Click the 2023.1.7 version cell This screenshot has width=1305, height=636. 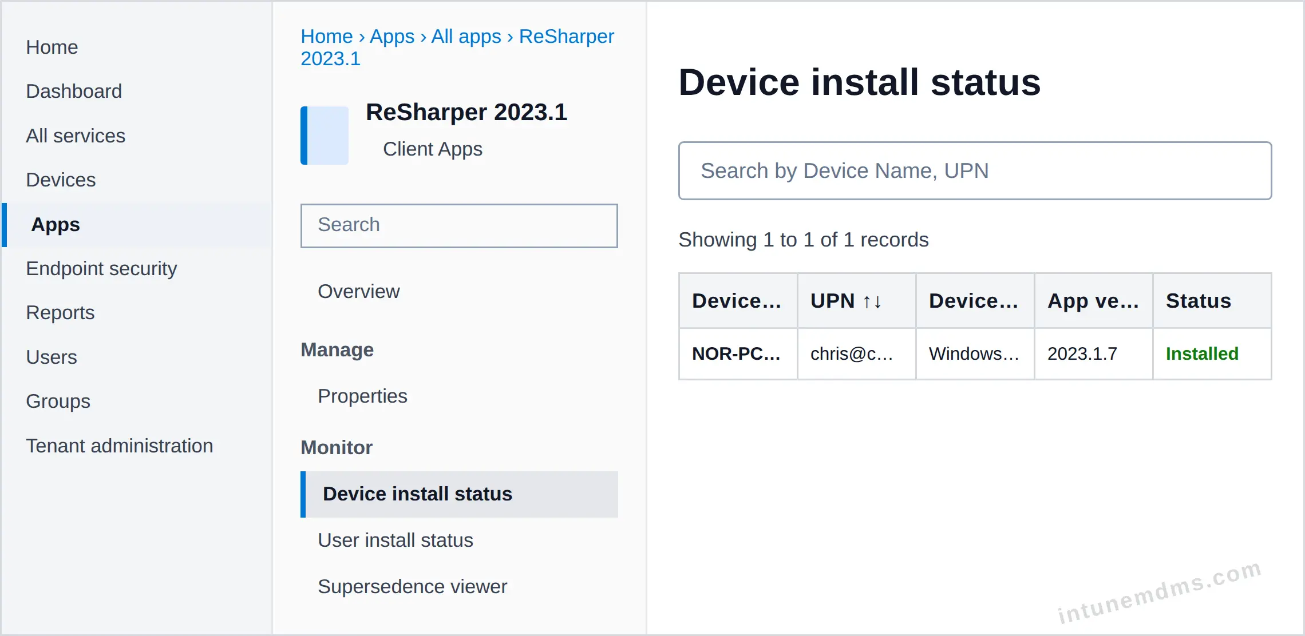click(x=1093, y=353)
